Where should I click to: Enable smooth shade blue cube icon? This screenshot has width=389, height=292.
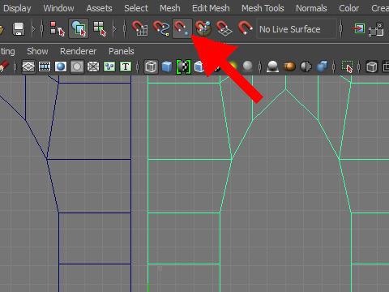tap(167, 67)
